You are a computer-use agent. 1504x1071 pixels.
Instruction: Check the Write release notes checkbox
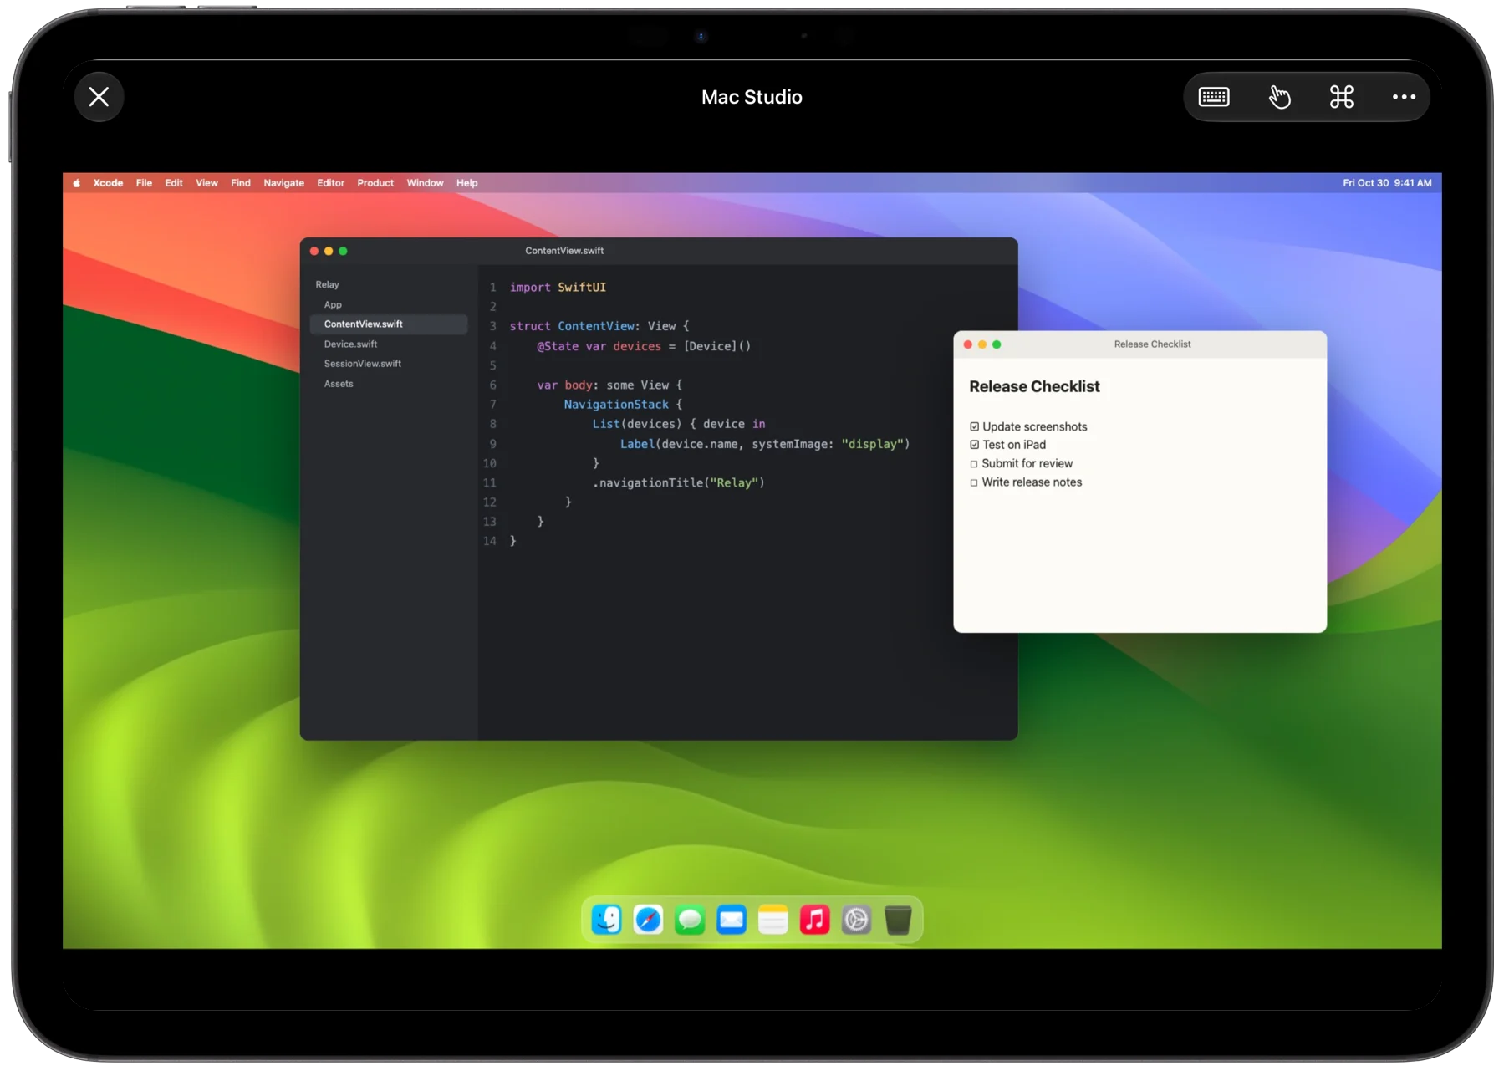pos(974,482)
